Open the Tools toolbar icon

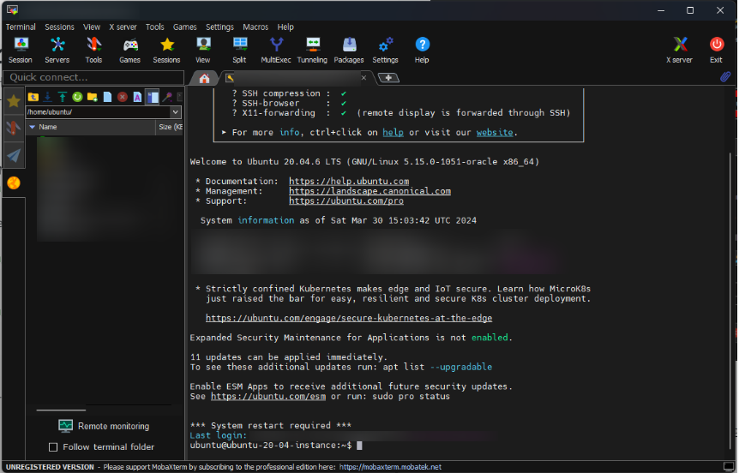point(93,50)
